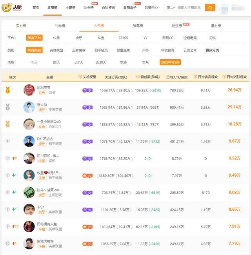
Task: Click gold medal icon for rank 1
Action: [x=7, y=90]
